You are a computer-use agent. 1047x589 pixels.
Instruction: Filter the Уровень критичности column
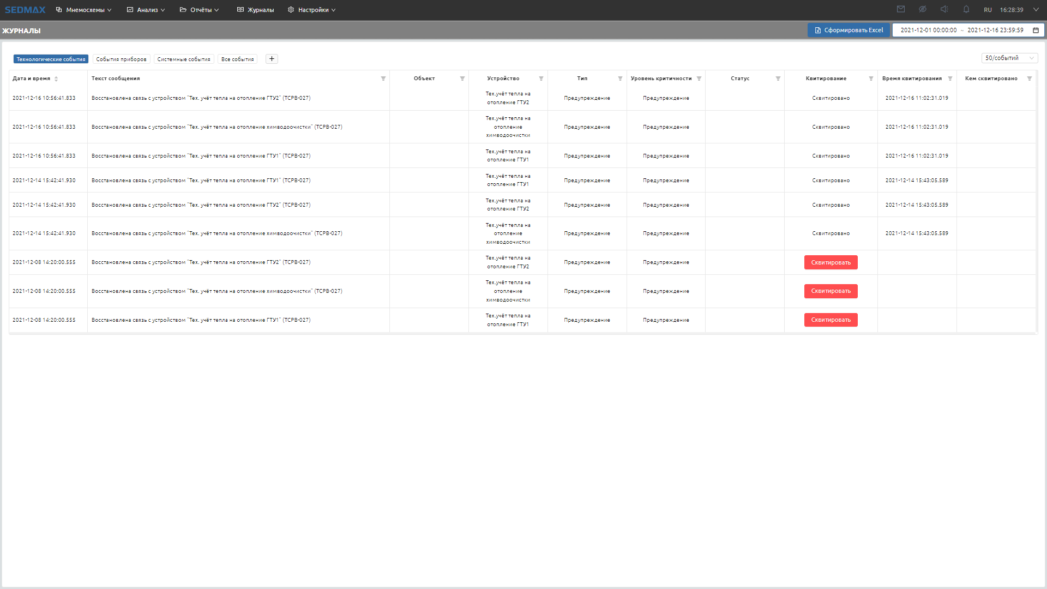[699, 79]
